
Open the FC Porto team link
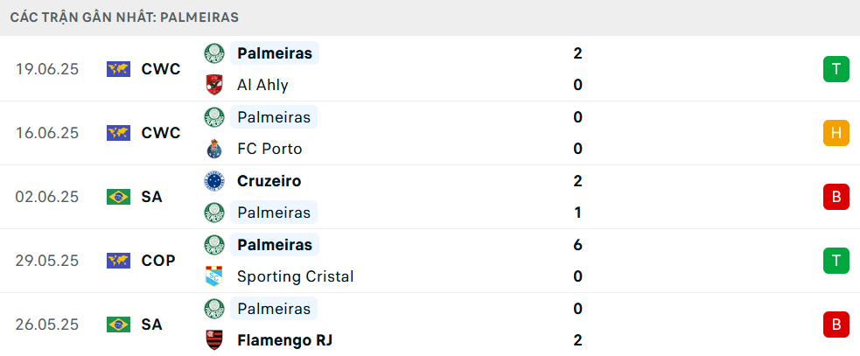pos(269,149)
